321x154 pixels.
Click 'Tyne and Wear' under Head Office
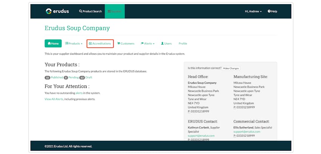click(197, 99)
